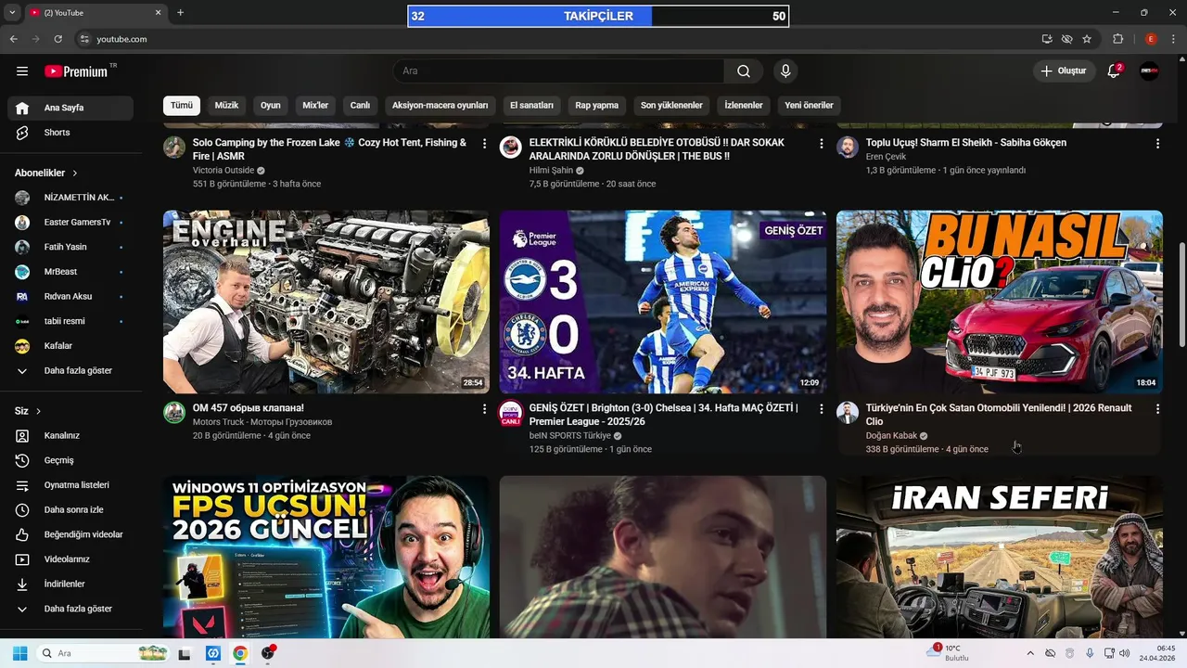Screen dimensions: 1187x668
Task: Open beIN SPORTS Türkiye channel avatar
Action: pyautogui.click(x=511, y=413)
